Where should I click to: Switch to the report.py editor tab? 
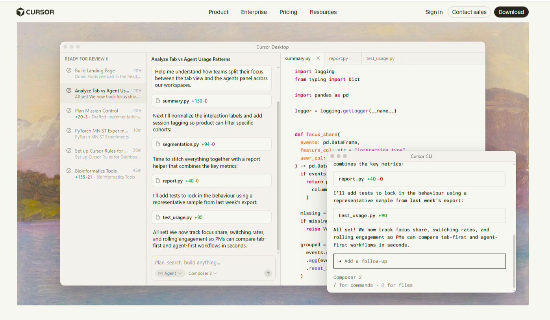coord(338,59)
